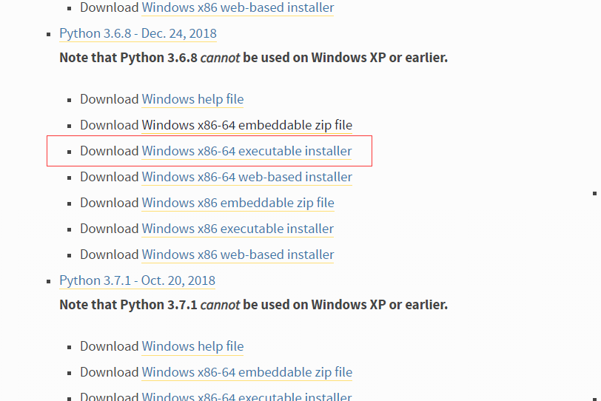This screenshot has width=601, height=401.
Task: Download Python 3.7.1 x86-64 embeddable zip file
Action: point(246,373)
